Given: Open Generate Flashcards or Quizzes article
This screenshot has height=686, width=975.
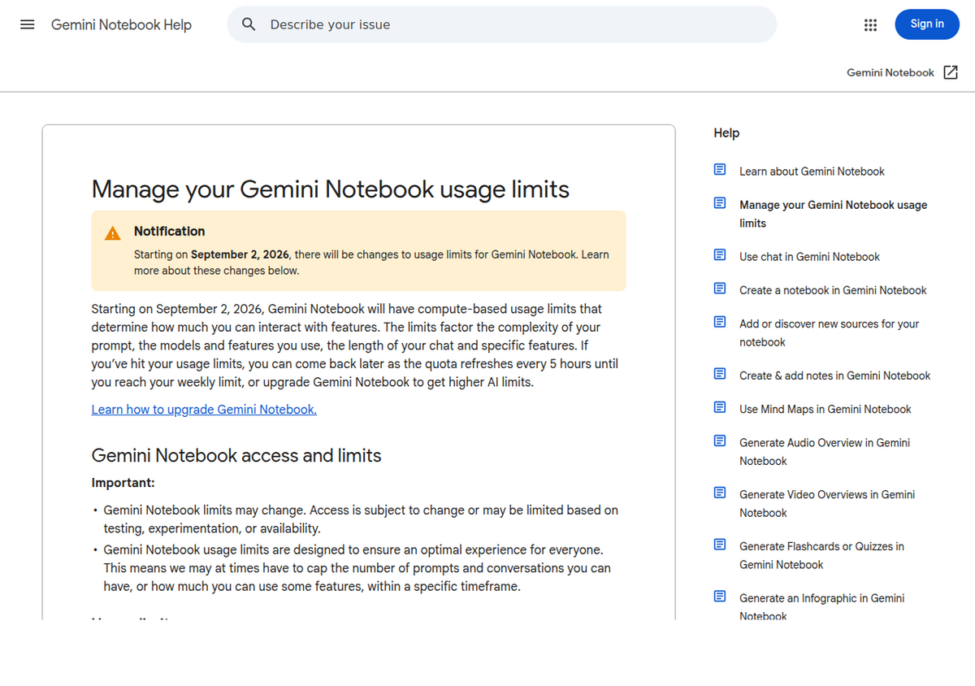Looking at the screenshot, I should (x=821, y=555).
